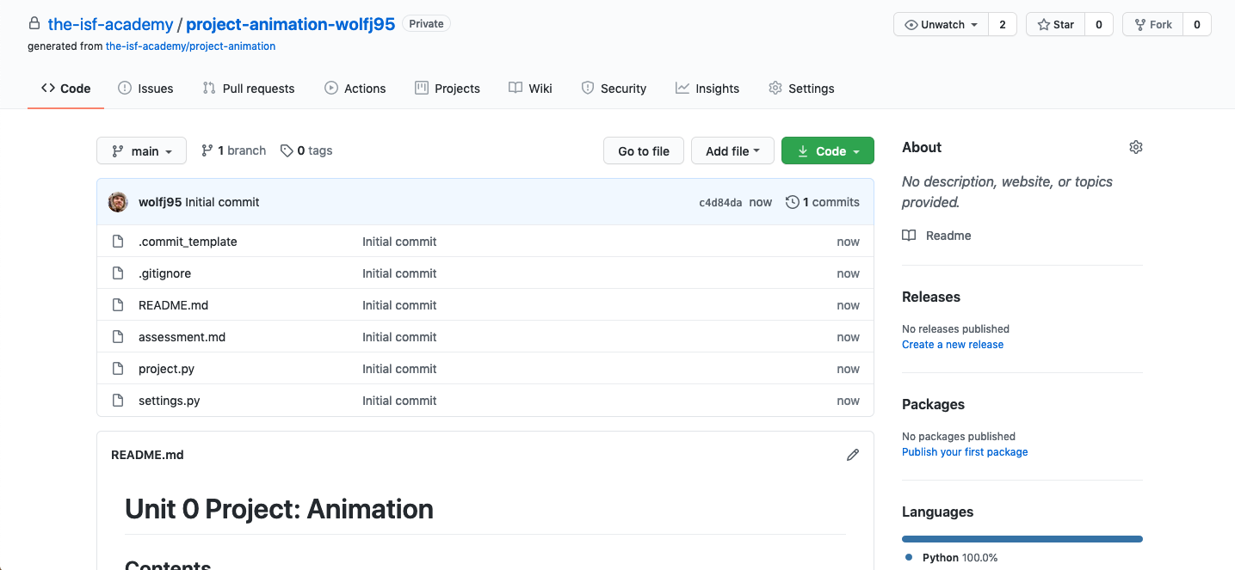
Task: Follow the Create a new release link
Action: pyautogui.click(x=952, y=345)
